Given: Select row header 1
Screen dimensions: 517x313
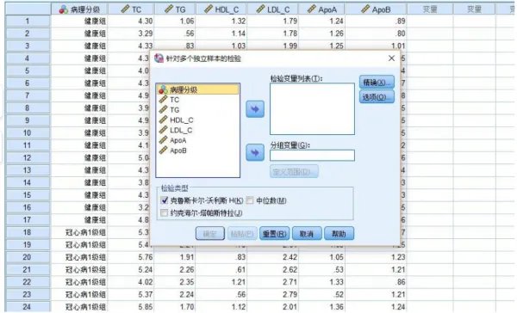Looking at the screenshot, I should tap(28, 21).
